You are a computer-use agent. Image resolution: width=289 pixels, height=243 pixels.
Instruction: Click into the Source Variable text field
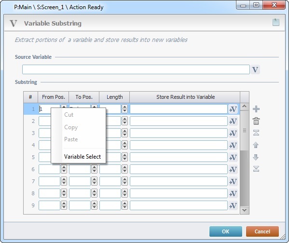pyautogui.click(x=136, y=69)
